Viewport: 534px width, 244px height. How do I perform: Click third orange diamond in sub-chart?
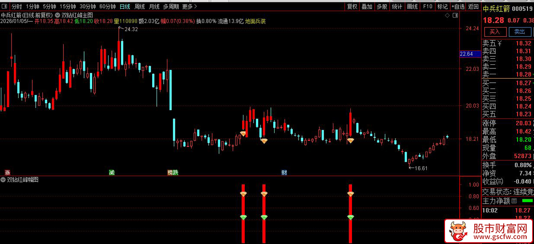[x=351, y=194]
